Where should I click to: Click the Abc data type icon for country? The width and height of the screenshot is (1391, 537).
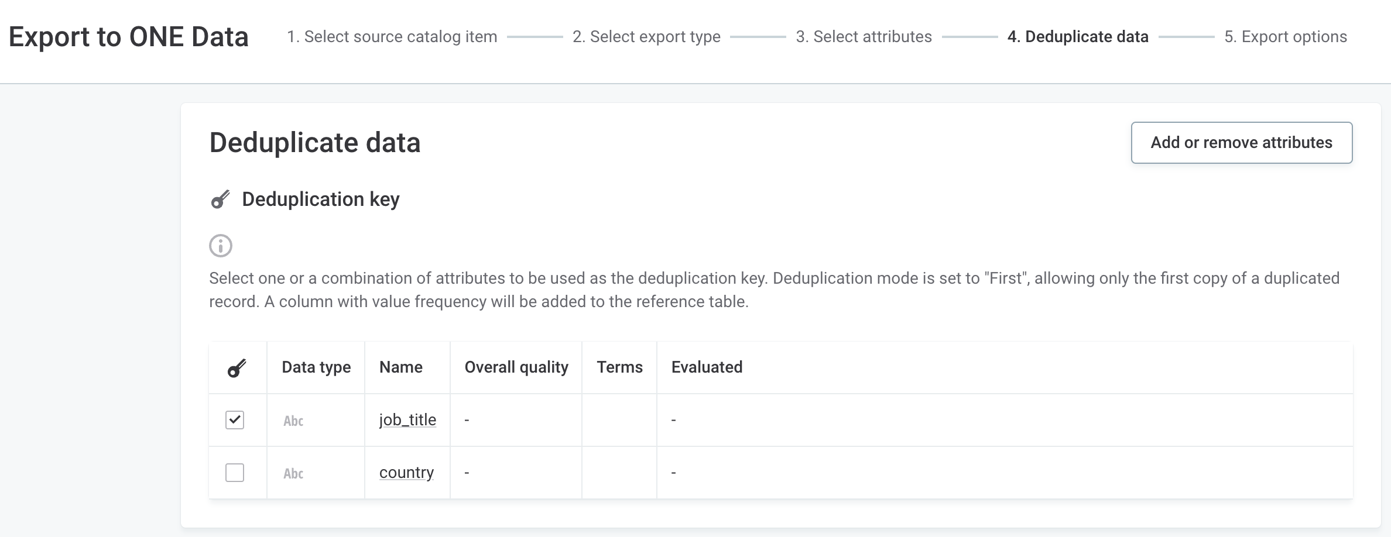[x=293, y=473]
